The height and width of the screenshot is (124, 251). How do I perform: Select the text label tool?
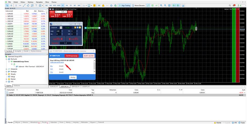(x=36, y=5)
